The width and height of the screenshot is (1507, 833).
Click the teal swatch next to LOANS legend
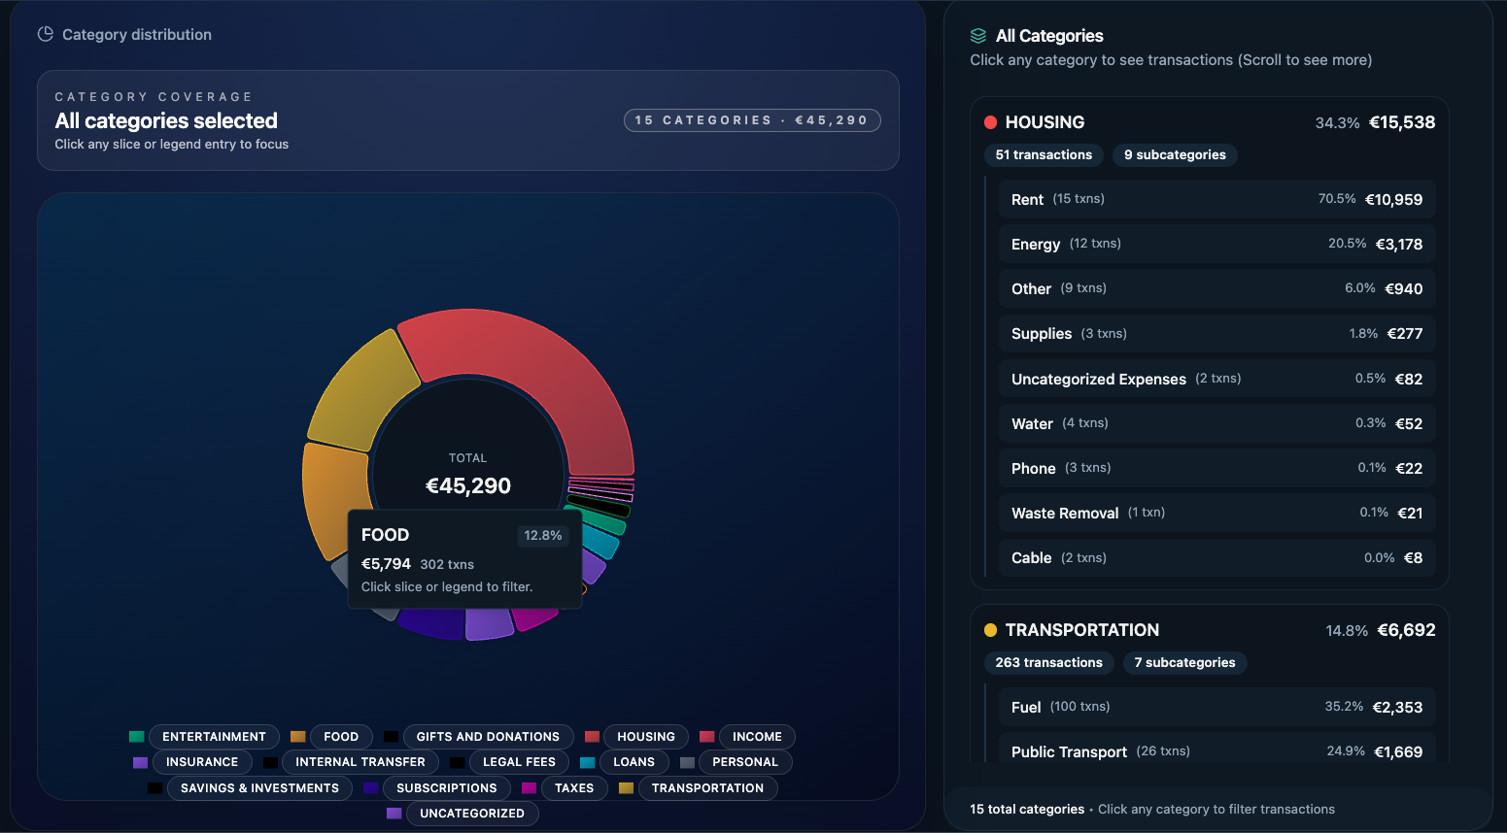click(588, 761)
